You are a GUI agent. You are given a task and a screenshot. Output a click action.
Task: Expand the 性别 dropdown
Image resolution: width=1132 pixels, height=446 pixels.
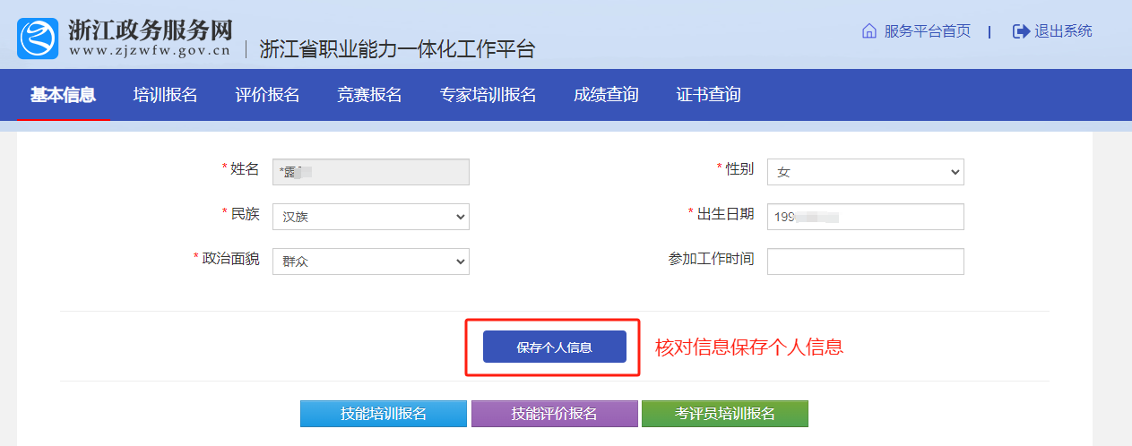coord(865,172)
